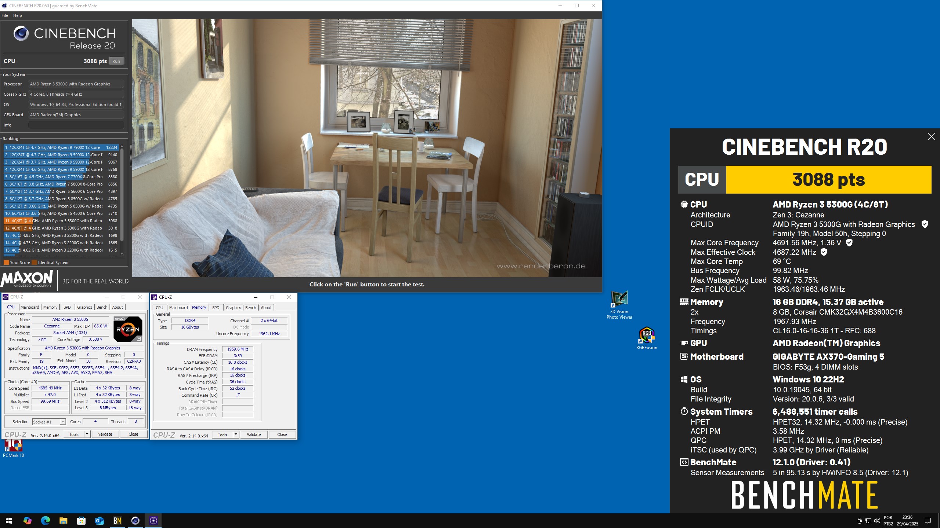Open File Explorer from taskbar
The height and width of the screenshot is (528, 940).
pyautogui.click(x=64, y=520)
